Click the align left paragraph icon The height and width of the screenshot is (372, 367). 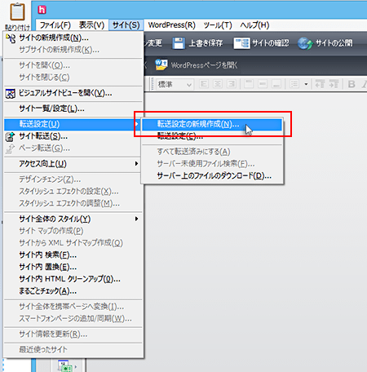pyautogui.click(x=204, y=84)
